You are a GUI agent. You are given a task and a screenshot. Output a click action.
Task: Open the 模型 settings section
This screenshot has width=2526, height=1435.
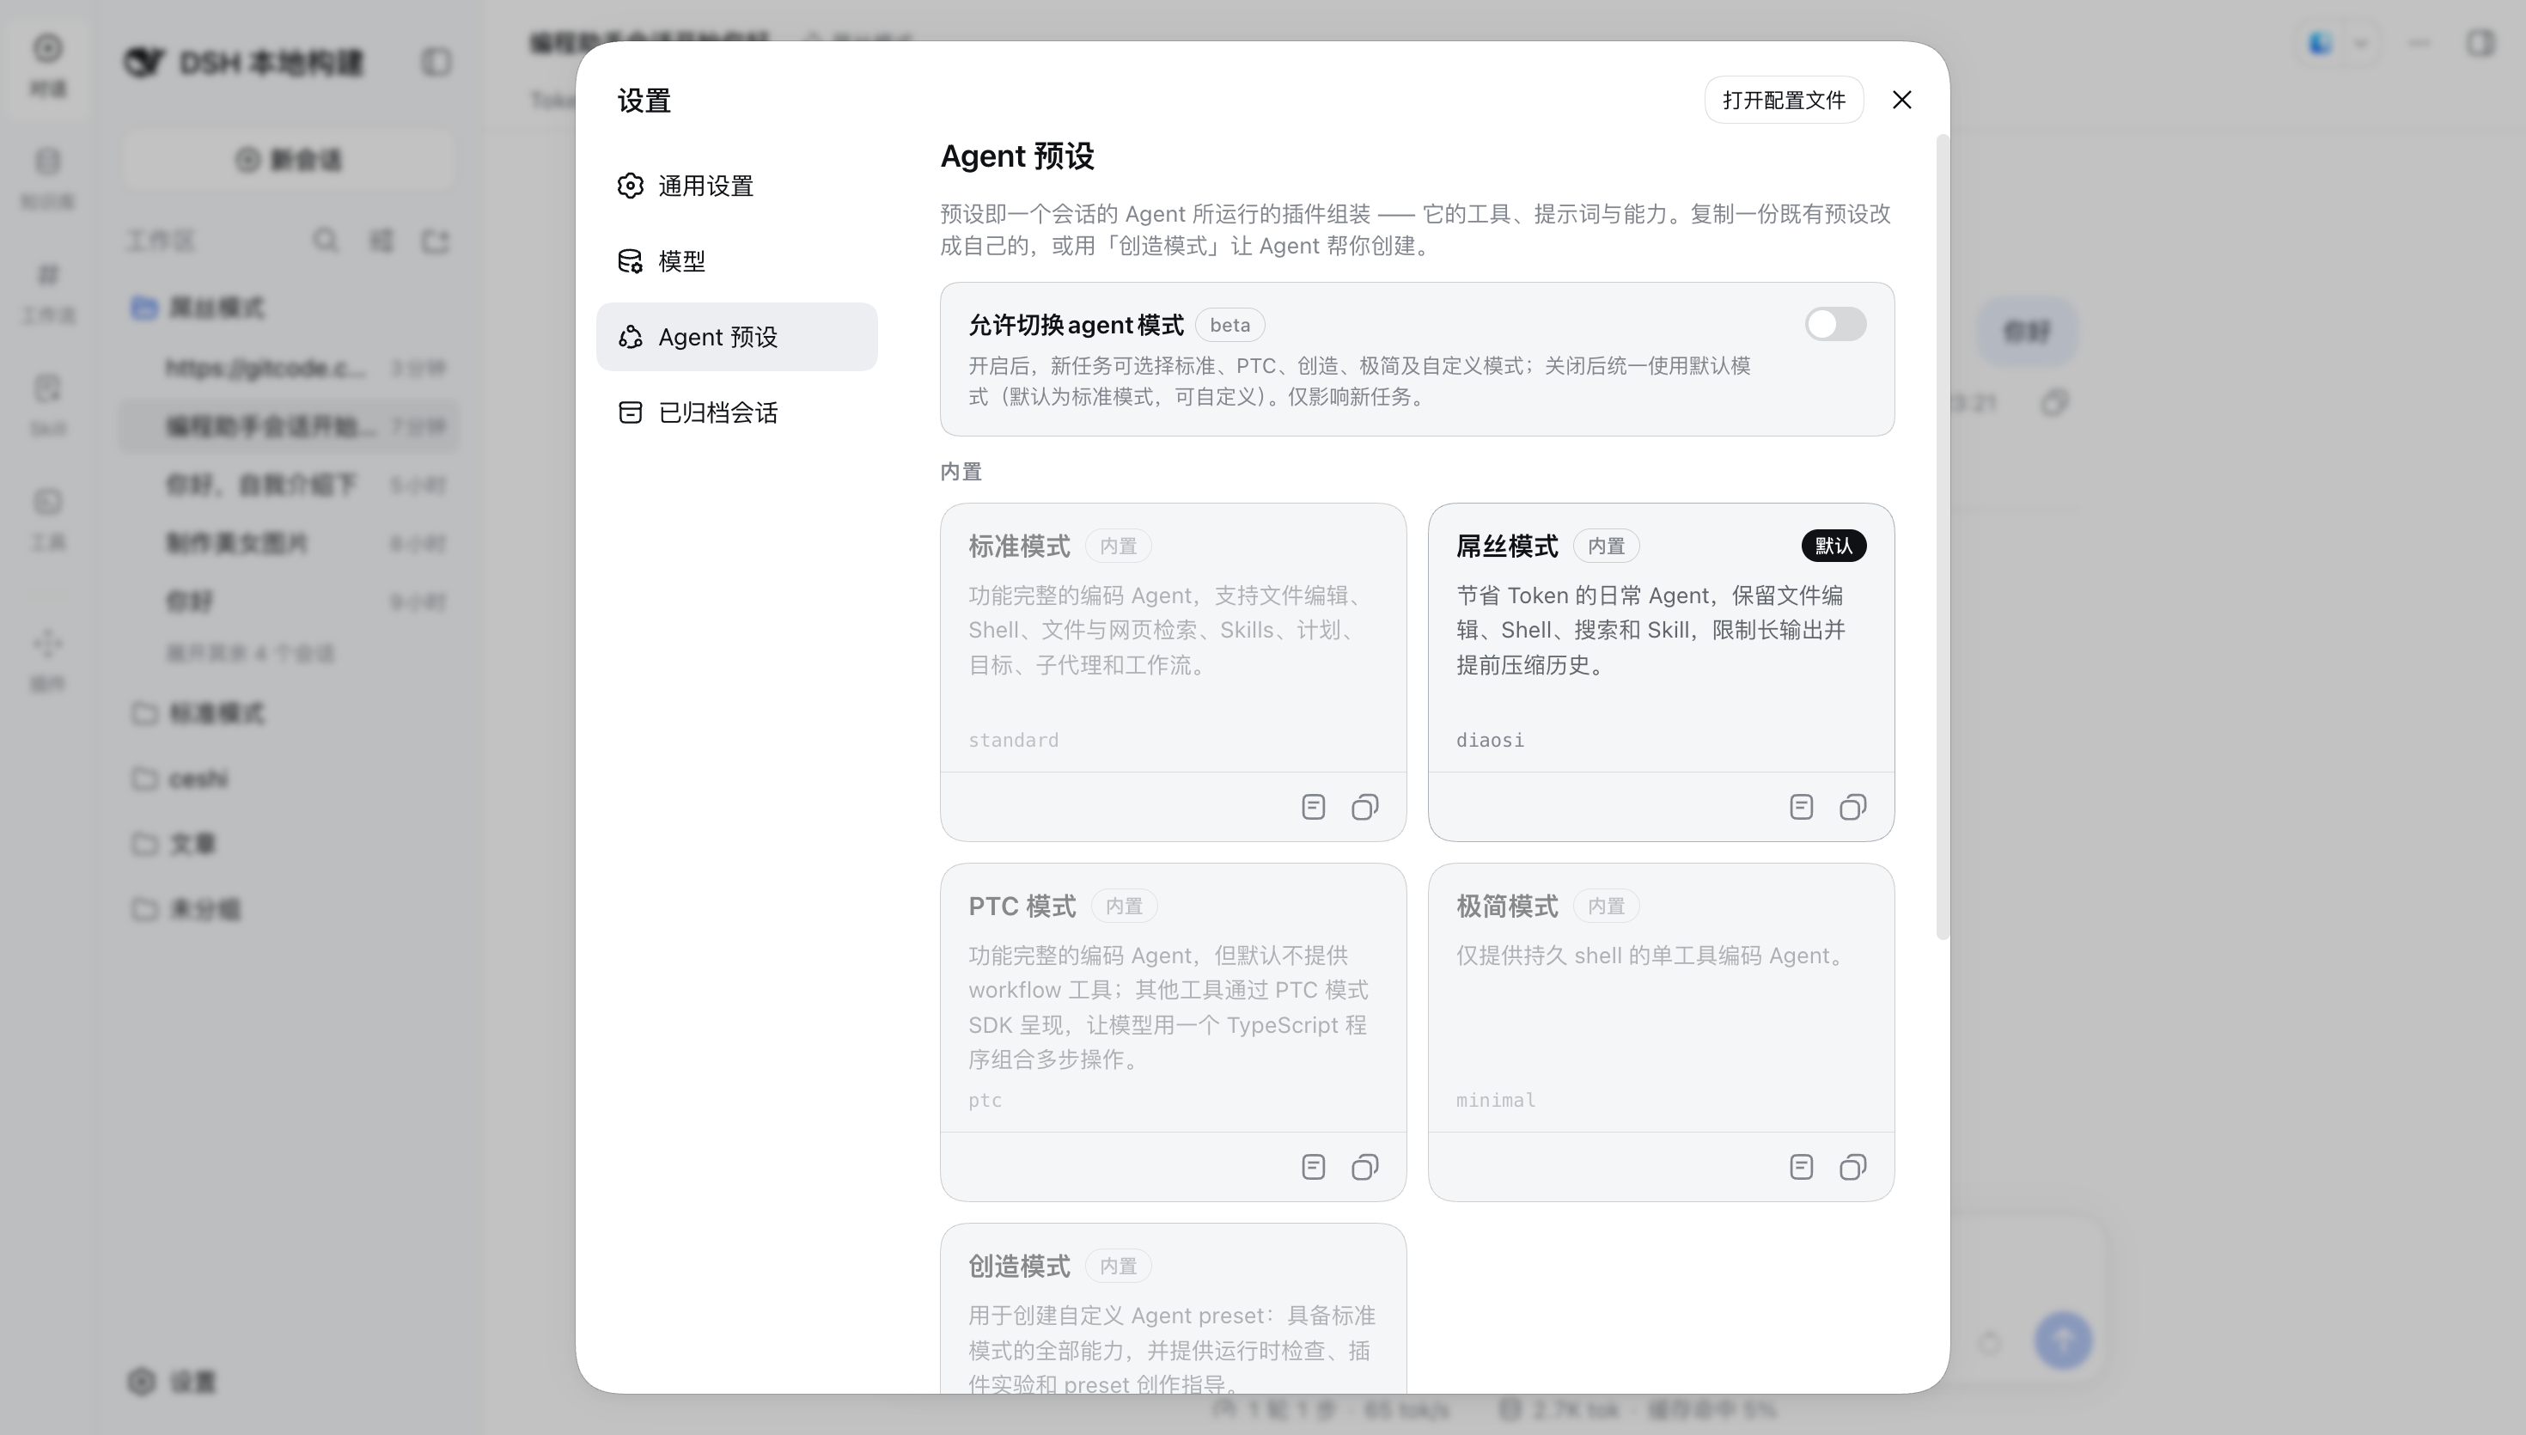point(737,261)
